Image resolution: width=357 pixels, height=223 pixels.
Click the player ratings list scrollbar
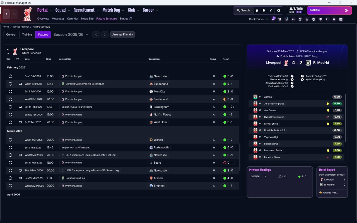tap(345, 118)
